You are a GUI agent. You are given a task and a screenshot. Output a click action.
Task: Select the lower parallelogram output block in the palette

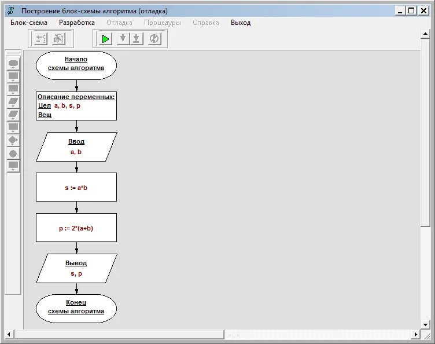pos(13,115)
